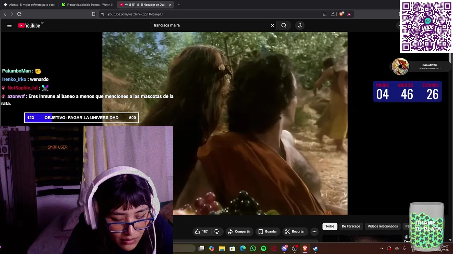Switch to the Alertas tab
Viewport: 453px width, 254px height.
(29, 5)
